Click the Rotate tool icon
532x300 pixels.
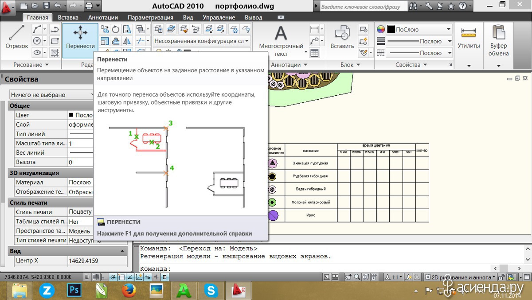coord(116,30)
